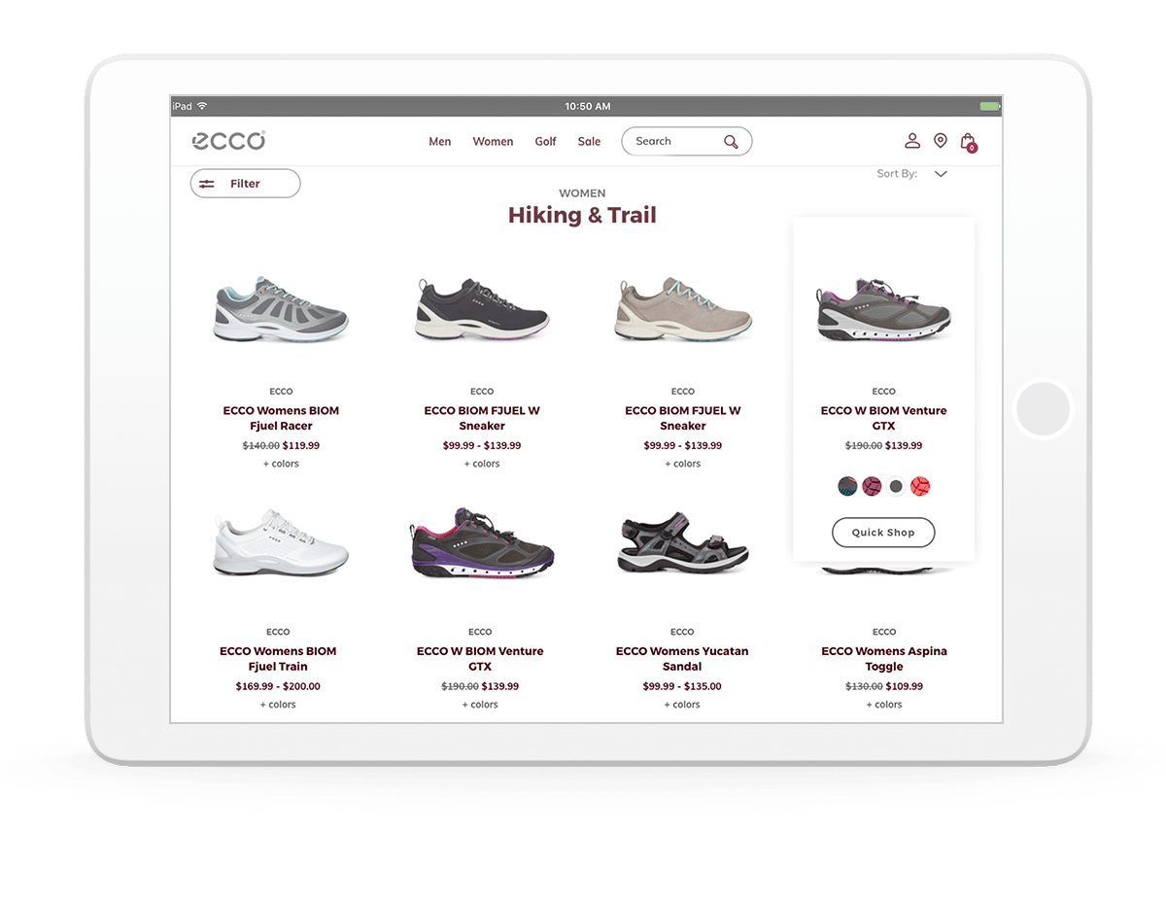Screen dimensions: 1166x900
Task: Click Quick Shop on BIOM Venture GTX
Action: point(883,533)
